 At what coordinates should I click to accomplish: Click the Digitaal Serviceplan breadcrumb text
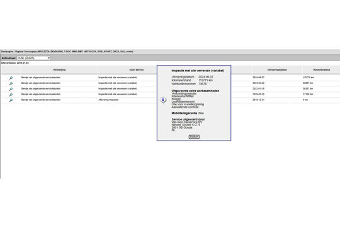point(26,52)
